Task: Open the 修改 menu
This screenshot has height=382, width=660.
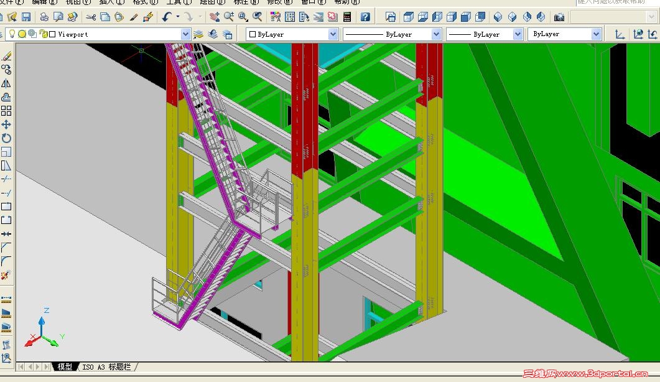Action: 280,2
